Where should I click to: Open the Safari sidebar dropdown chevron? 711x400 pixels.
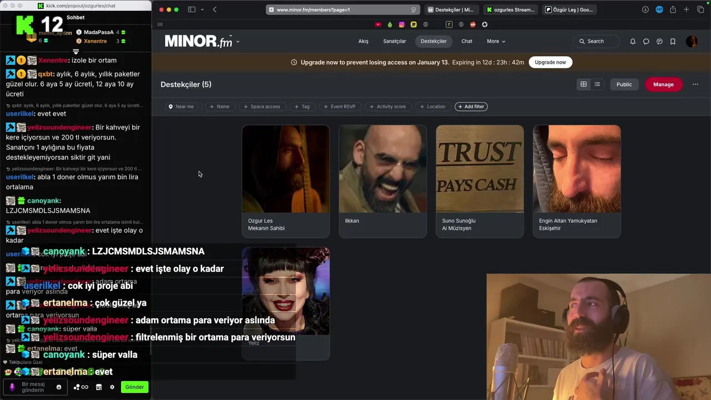coord(202,9)
